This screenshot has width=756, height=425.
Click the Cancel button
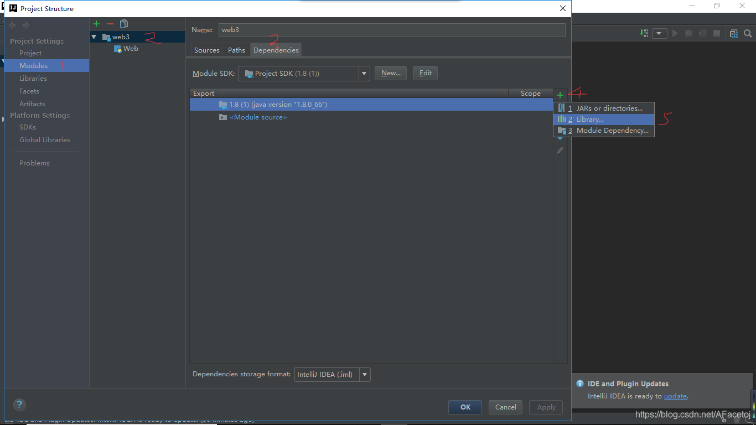click(x=506, y=407)
